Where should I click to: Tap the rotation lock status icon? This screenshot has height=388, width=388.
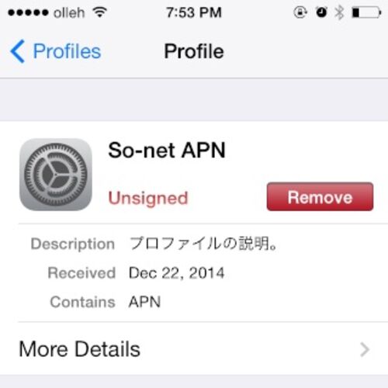pos(300,12)
